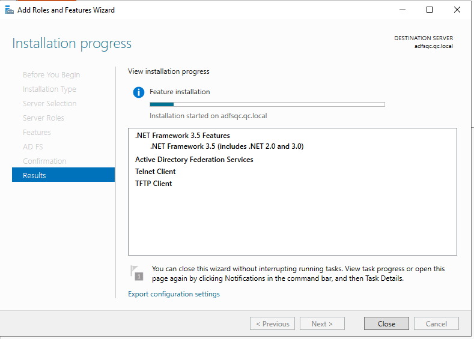Screen dimensions: 474x339
Task: Select the Results step in sidebar
Action: click(x=63, y=175)
